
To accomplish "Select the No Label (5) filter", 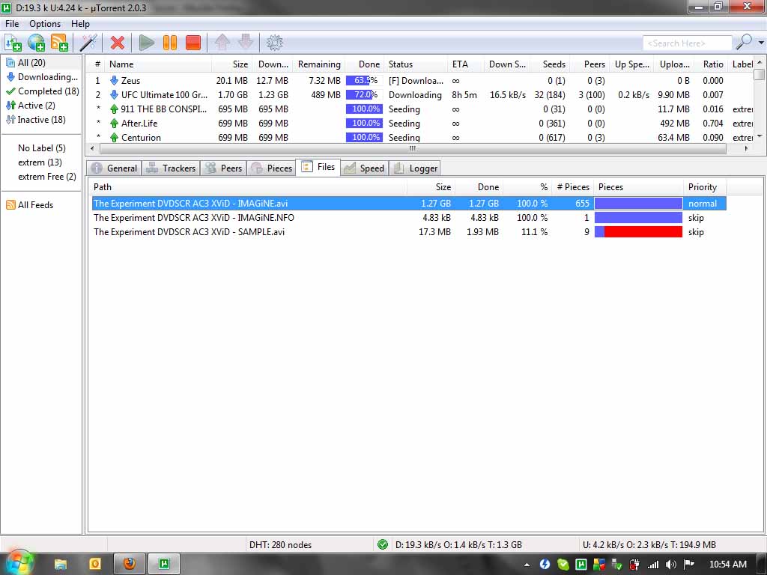I will tap(42, 147).
